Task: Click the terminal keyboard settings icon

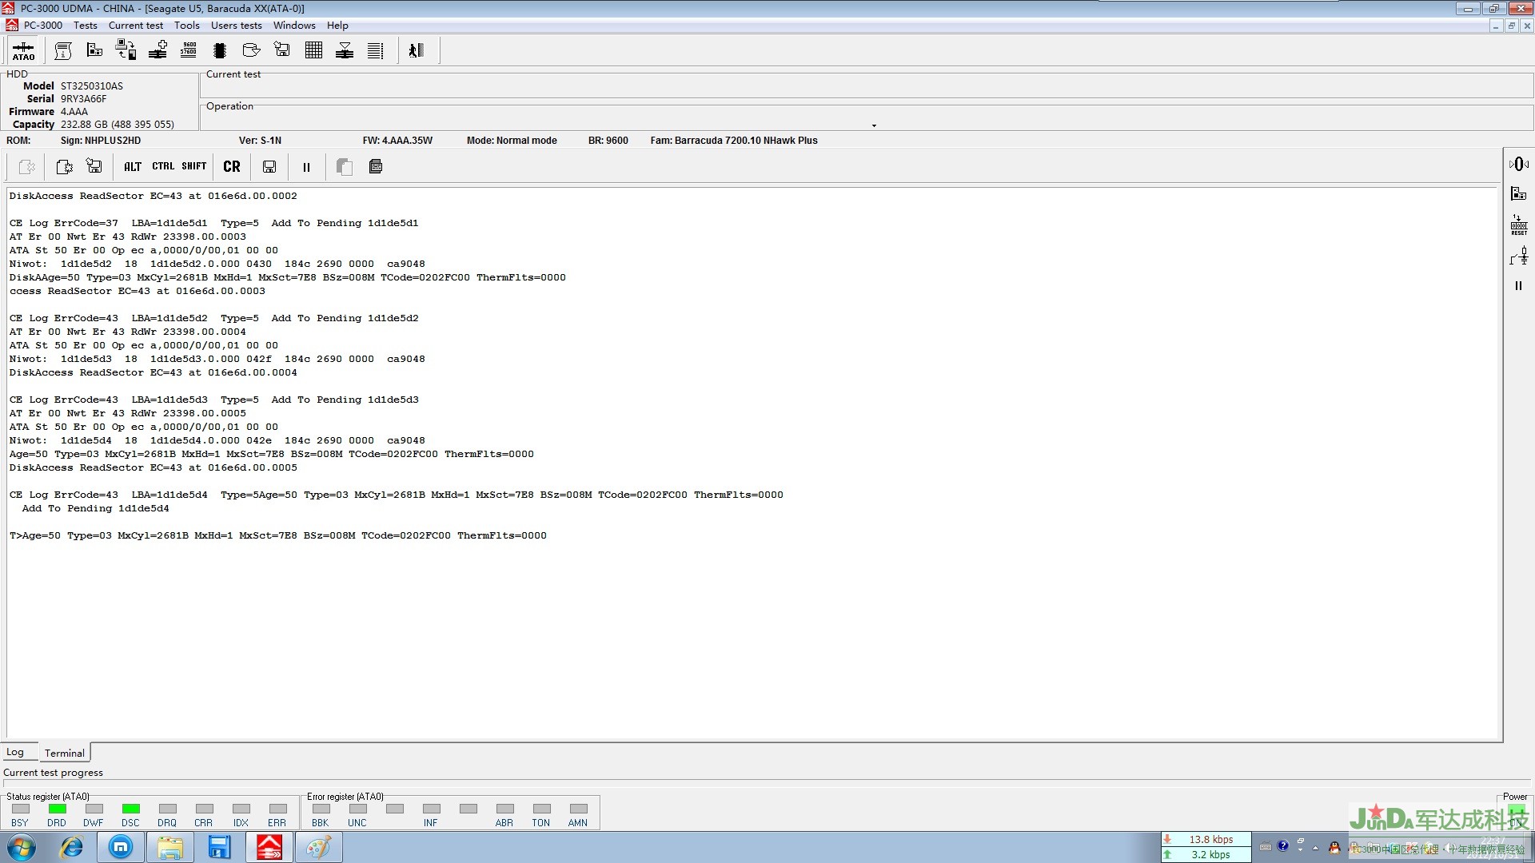Action: (x=376, y=166)
